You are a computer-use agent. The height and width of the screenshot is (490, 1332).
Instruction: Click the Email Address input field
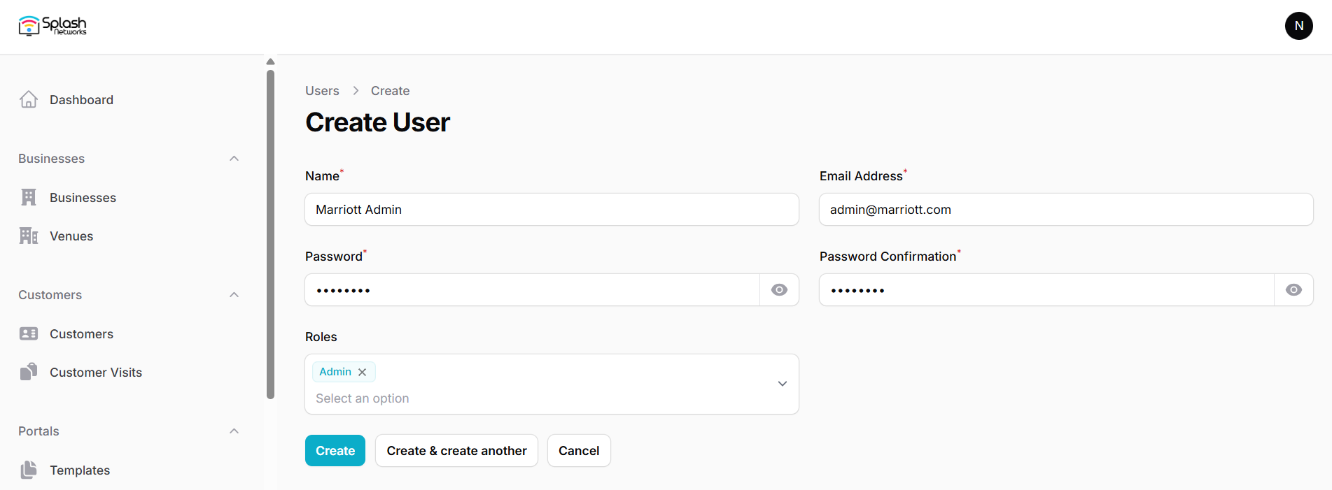[1065, 210]
